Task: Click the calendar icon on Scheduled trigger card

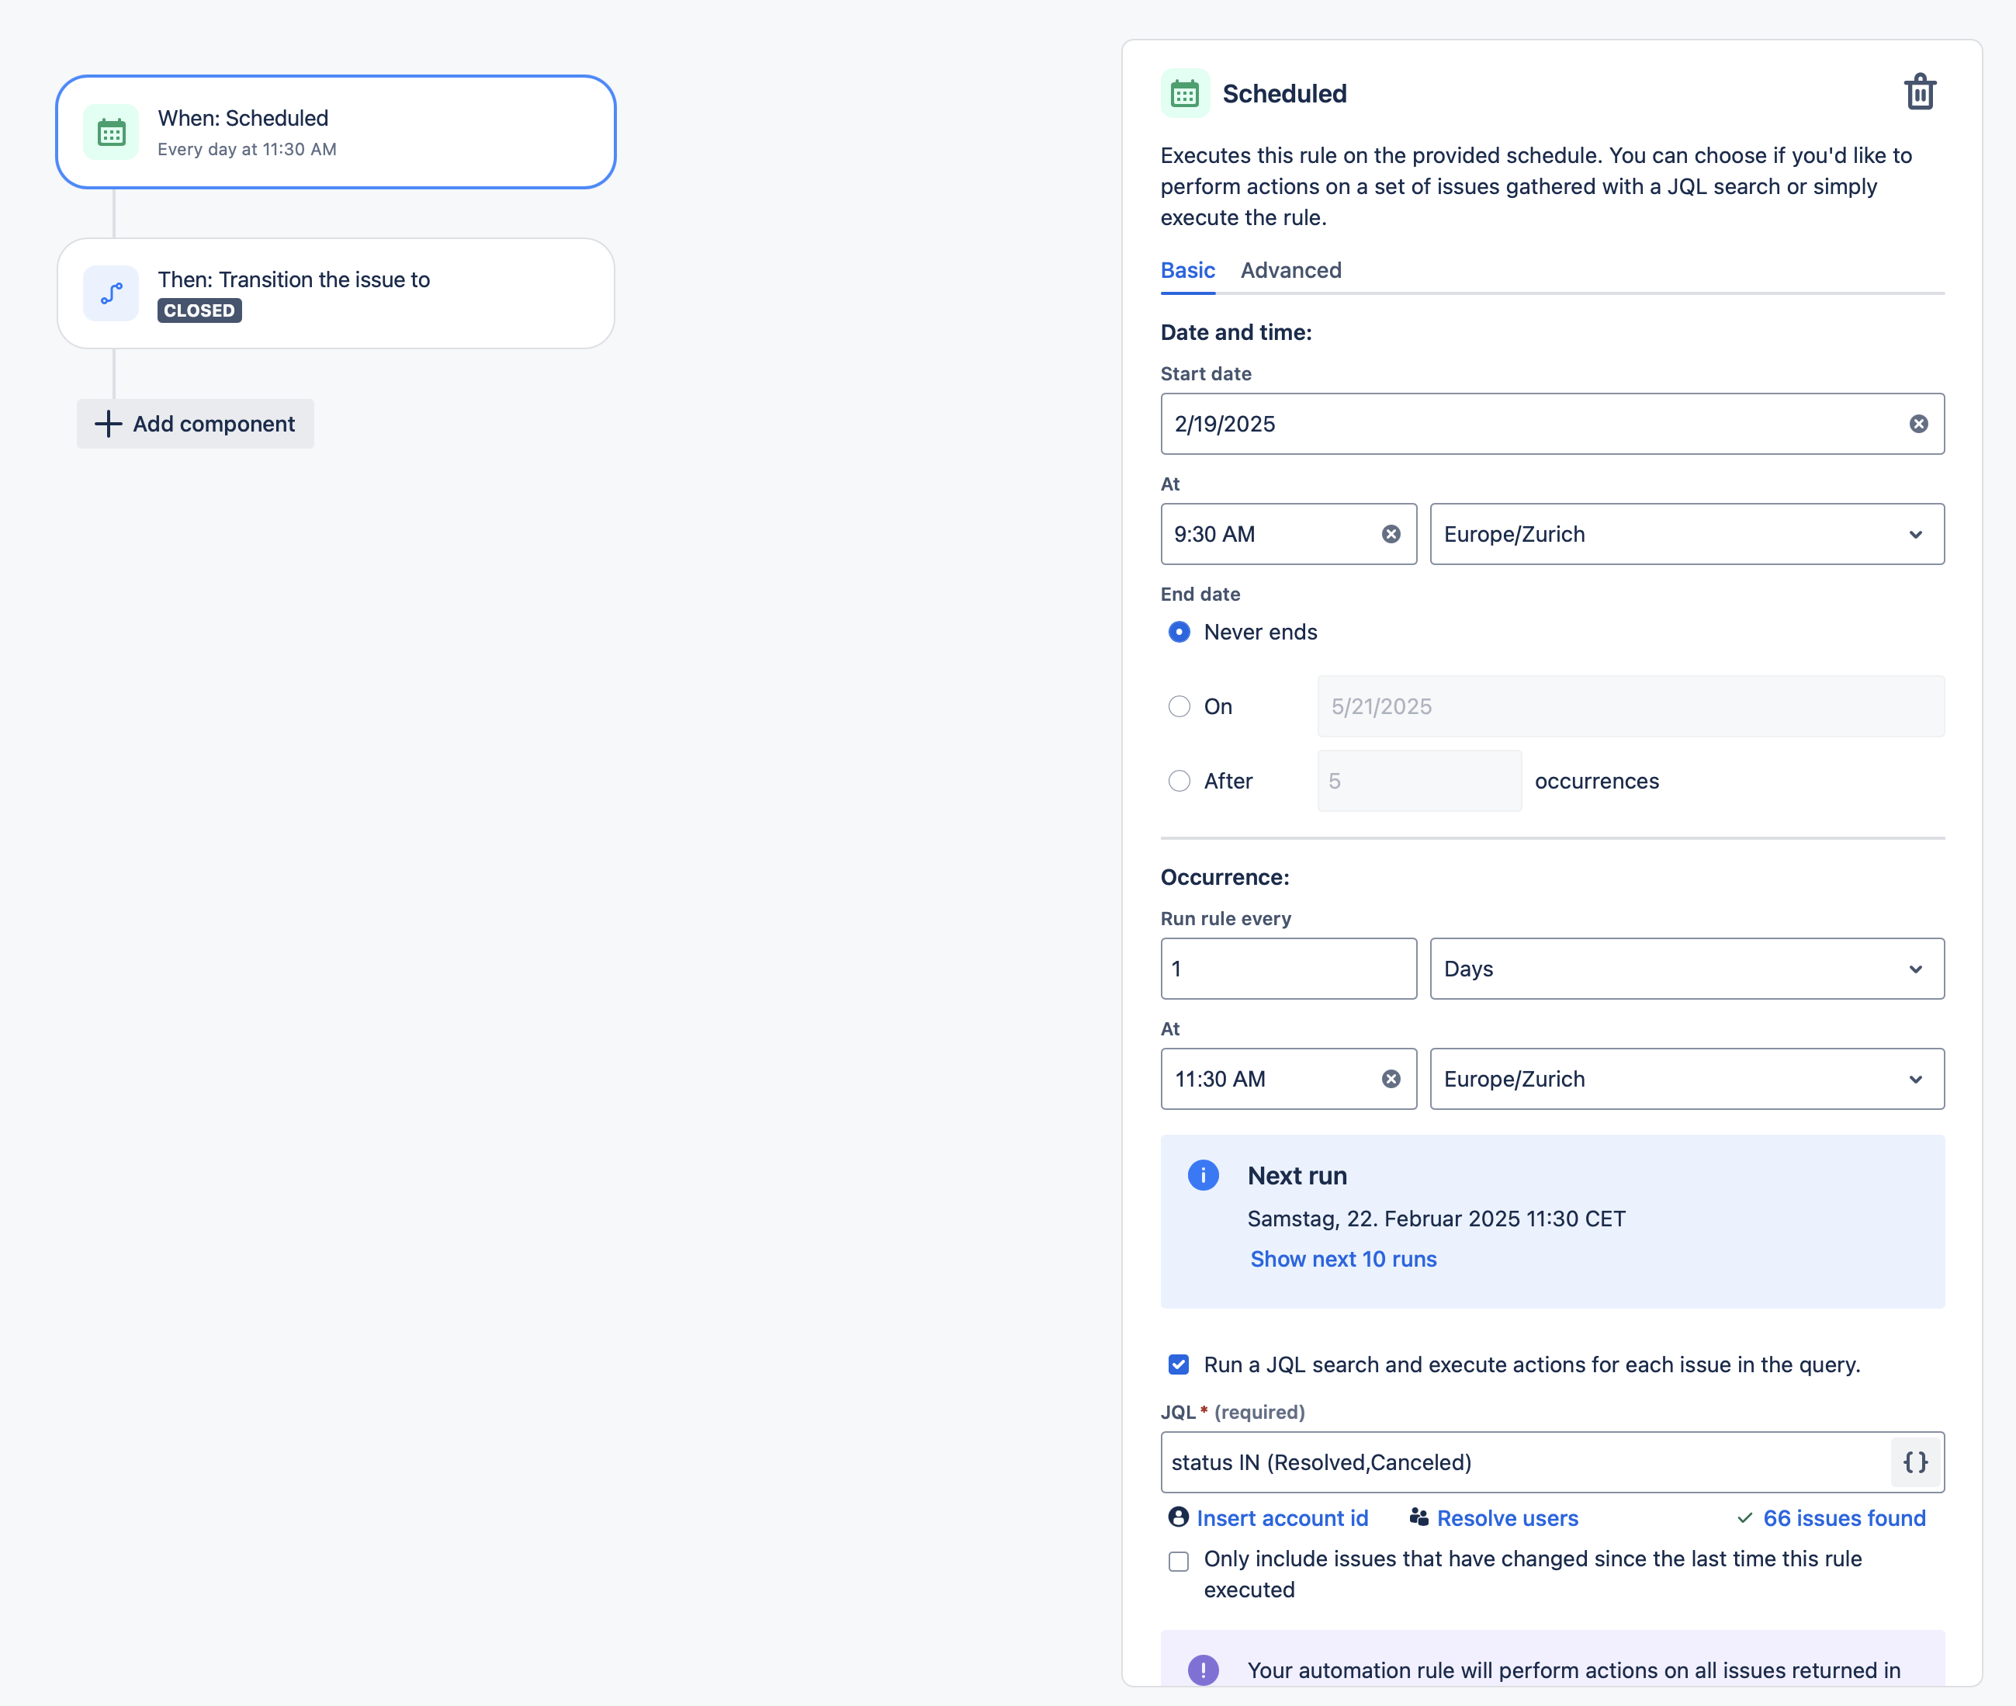Action: click(111, 131)
